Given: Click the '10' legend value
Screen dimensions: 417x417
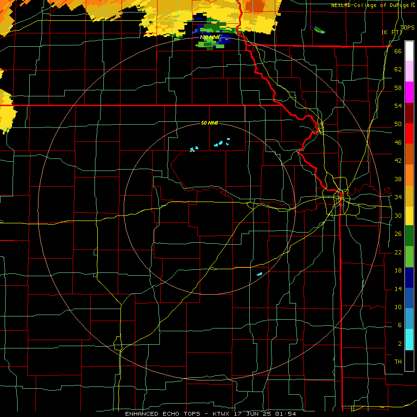Looking at the screenshot, I should coord(398,307).
